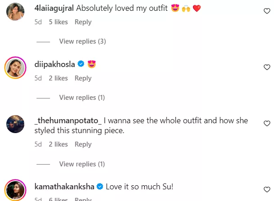Open kamathakanksha's profile picture
This screenshot has width=274, height=201.
click(14, 190)
